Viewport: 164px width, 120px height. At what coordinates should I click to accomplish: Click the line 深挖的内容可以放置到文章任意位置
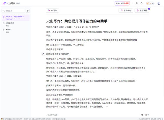coord(63,90)
